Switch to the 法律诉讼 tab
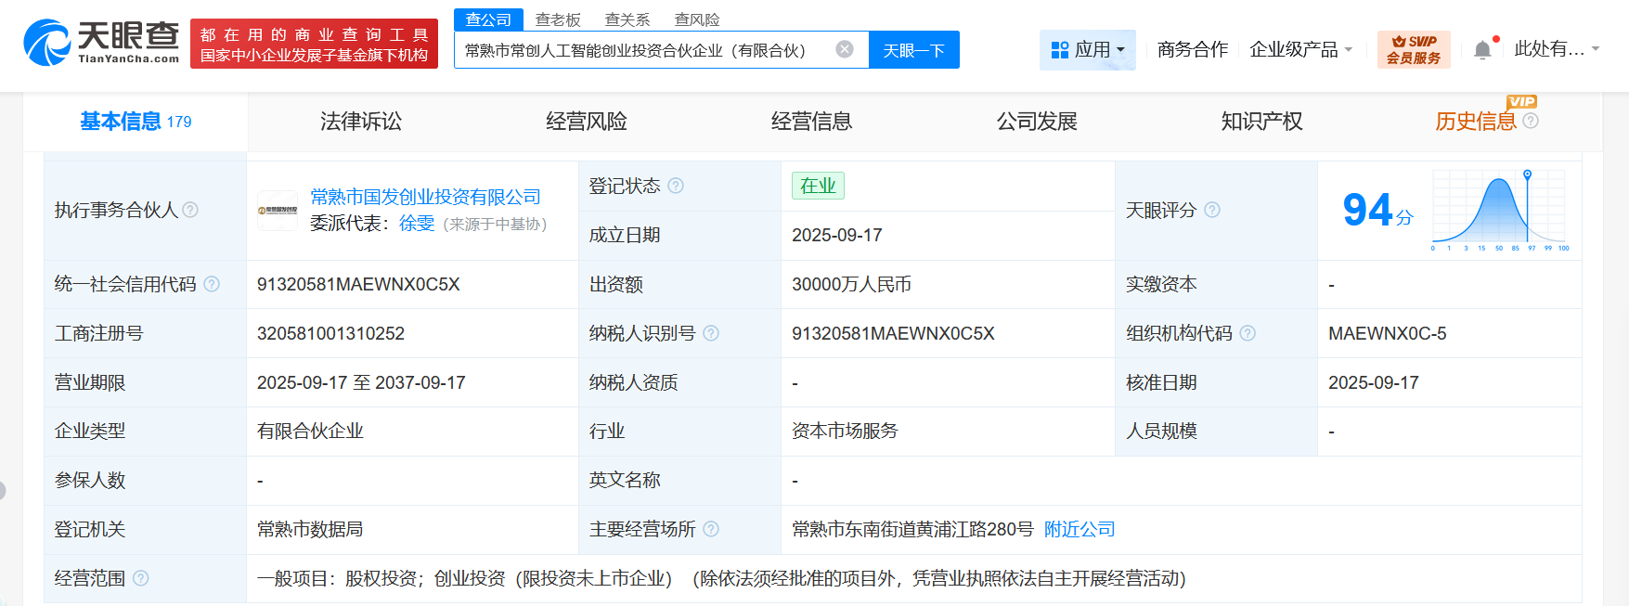 361,122
